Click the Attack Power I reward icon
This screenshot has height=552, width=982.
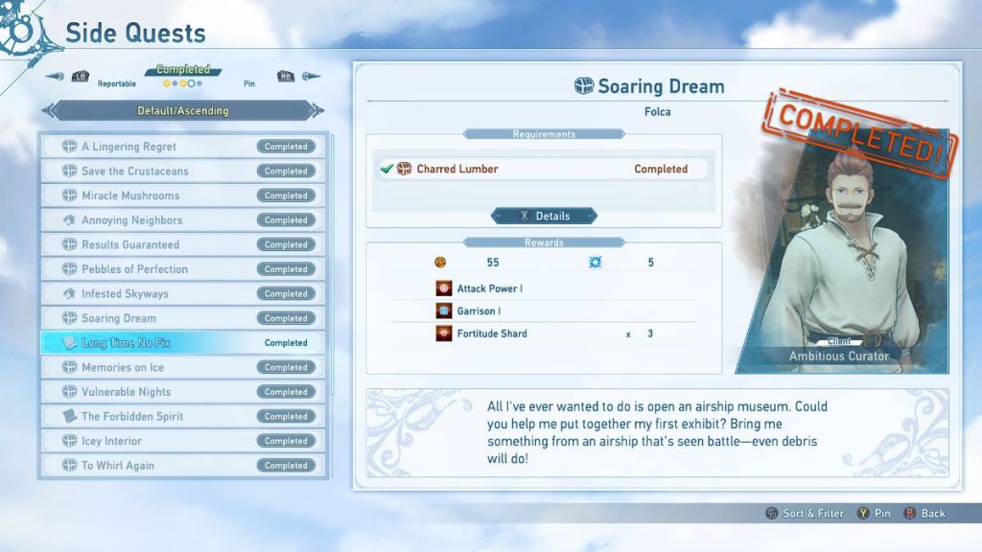pyautogui.click(x=444, y=288)
